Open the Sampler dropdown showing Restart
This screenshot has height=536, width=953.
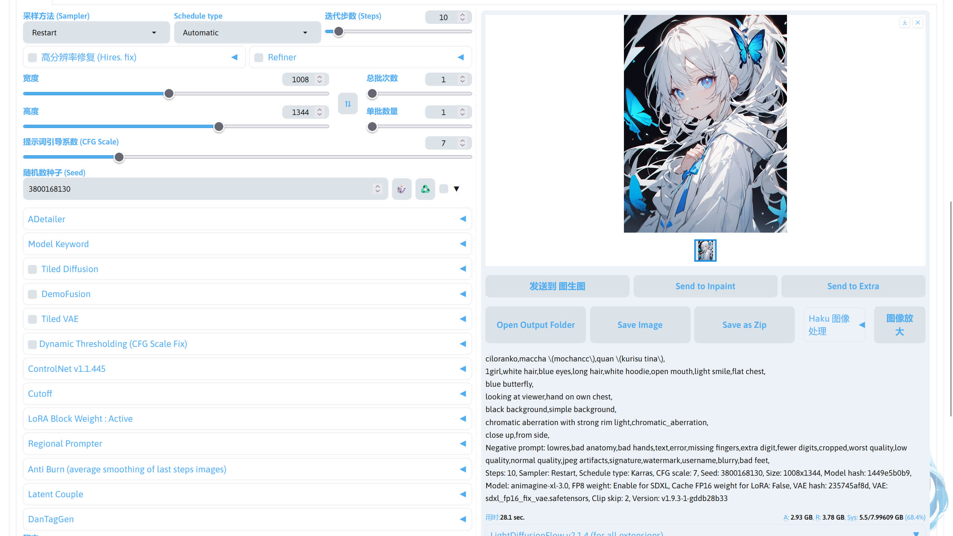tap(96, 33)
